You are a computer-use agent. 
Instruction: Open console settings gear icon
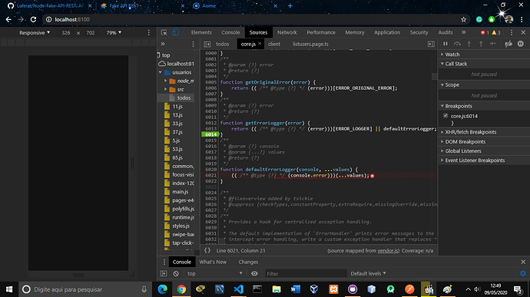(523, 273)
